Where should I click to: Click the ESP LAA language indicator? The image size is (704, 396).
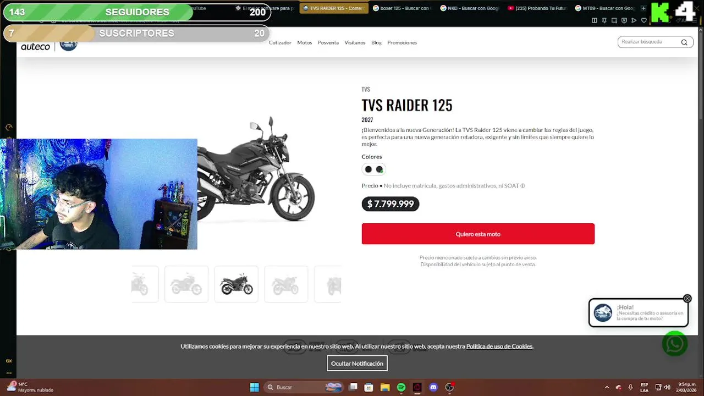pyautogui.click(x=644, y=387)
